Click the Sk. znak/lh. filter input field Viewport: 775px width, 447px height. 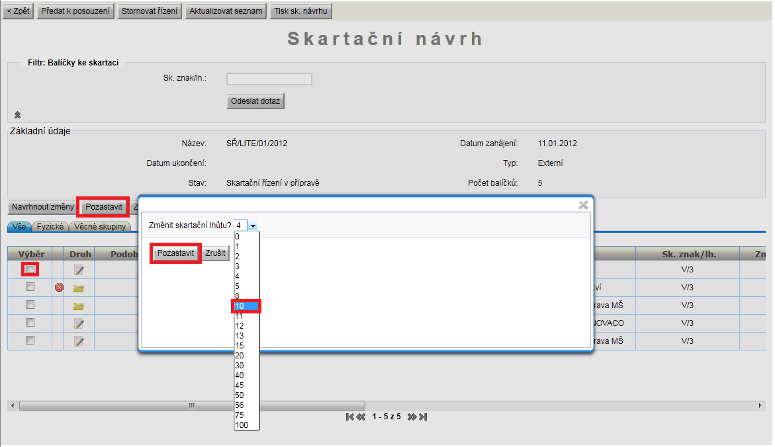pos(269,79)
